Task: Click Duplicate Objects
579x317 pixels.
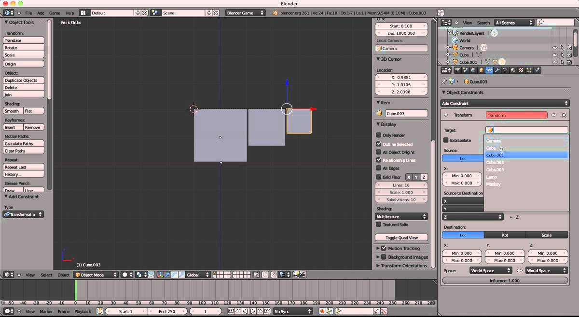Action: click(x=24, y=80)
